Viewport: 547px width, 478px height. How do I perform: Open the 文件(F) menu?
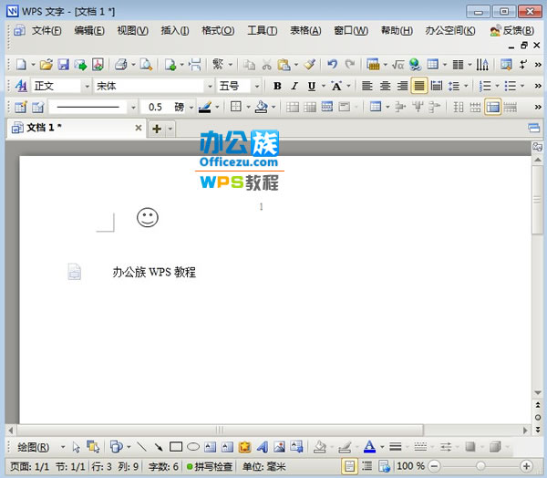point(46,31)
